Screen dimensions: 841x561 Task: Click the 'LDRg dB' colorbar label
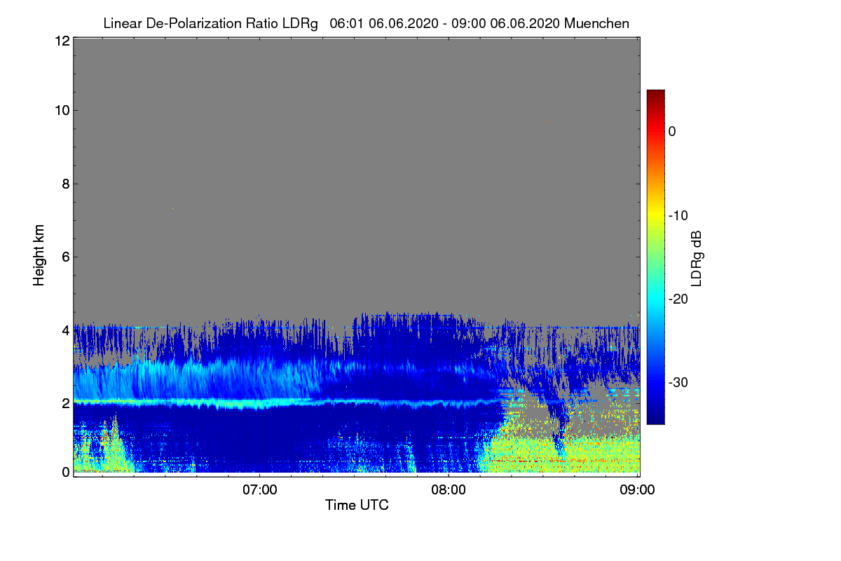(696, 258)
